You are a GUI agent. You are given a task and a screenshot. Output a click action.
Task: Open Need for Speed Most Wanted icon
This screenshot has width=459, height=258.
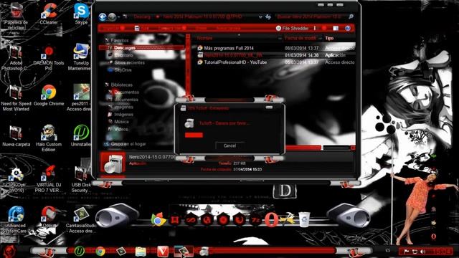[16, 98]
